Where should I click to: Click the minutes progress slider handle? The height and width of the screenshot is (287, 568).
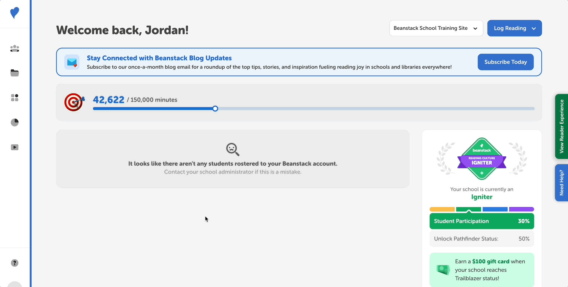(x=215, y=108)
